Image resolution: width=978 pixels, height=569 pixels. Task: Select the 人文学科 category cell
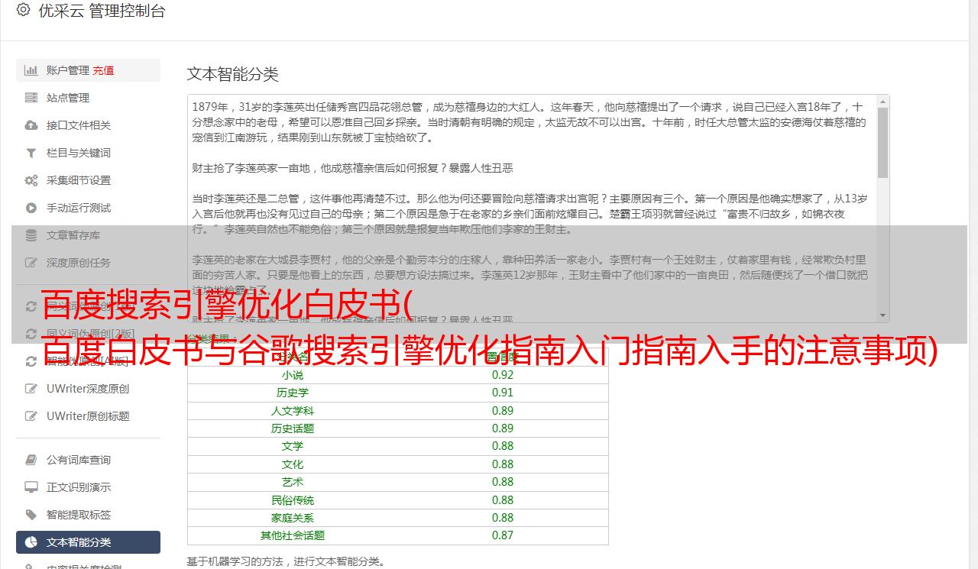click(293, 411)
